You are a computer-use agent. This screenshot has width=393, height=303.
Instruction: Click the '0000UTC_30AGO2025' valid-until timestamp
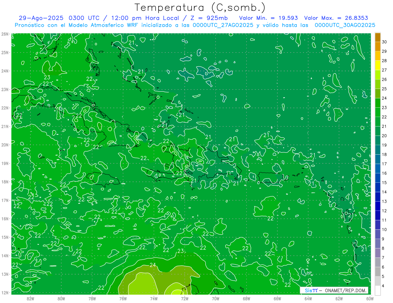coord(345,25)
